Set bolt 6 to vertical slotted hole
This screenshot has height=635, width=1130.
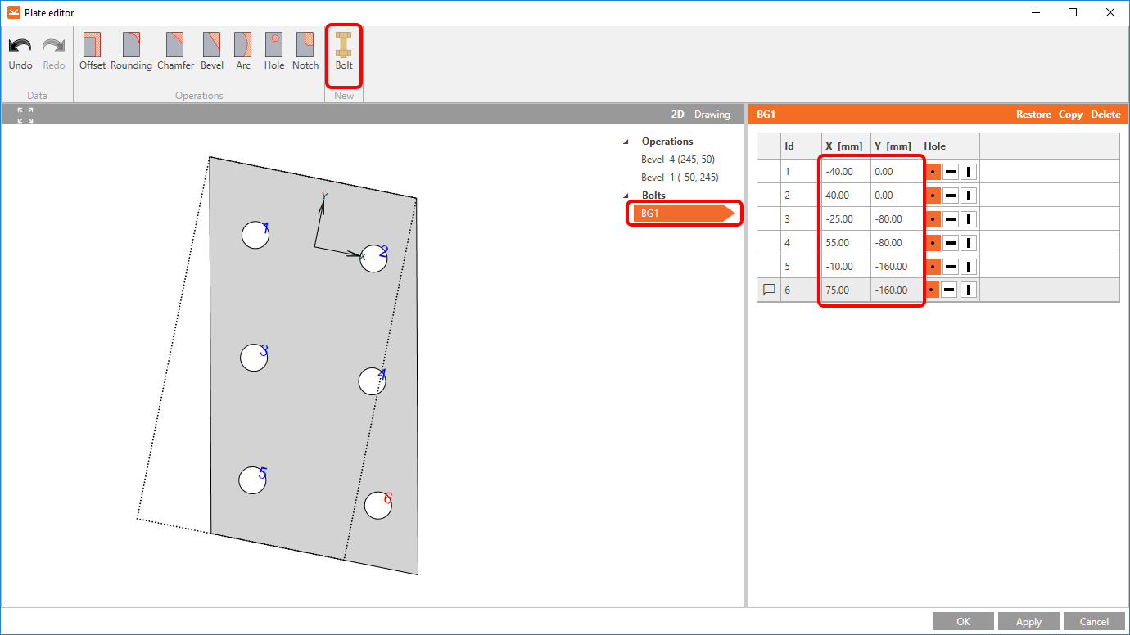(969, 290)
